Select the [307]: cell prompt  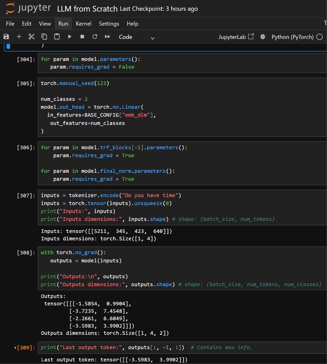pyautogui.click(x=26, y=196)
